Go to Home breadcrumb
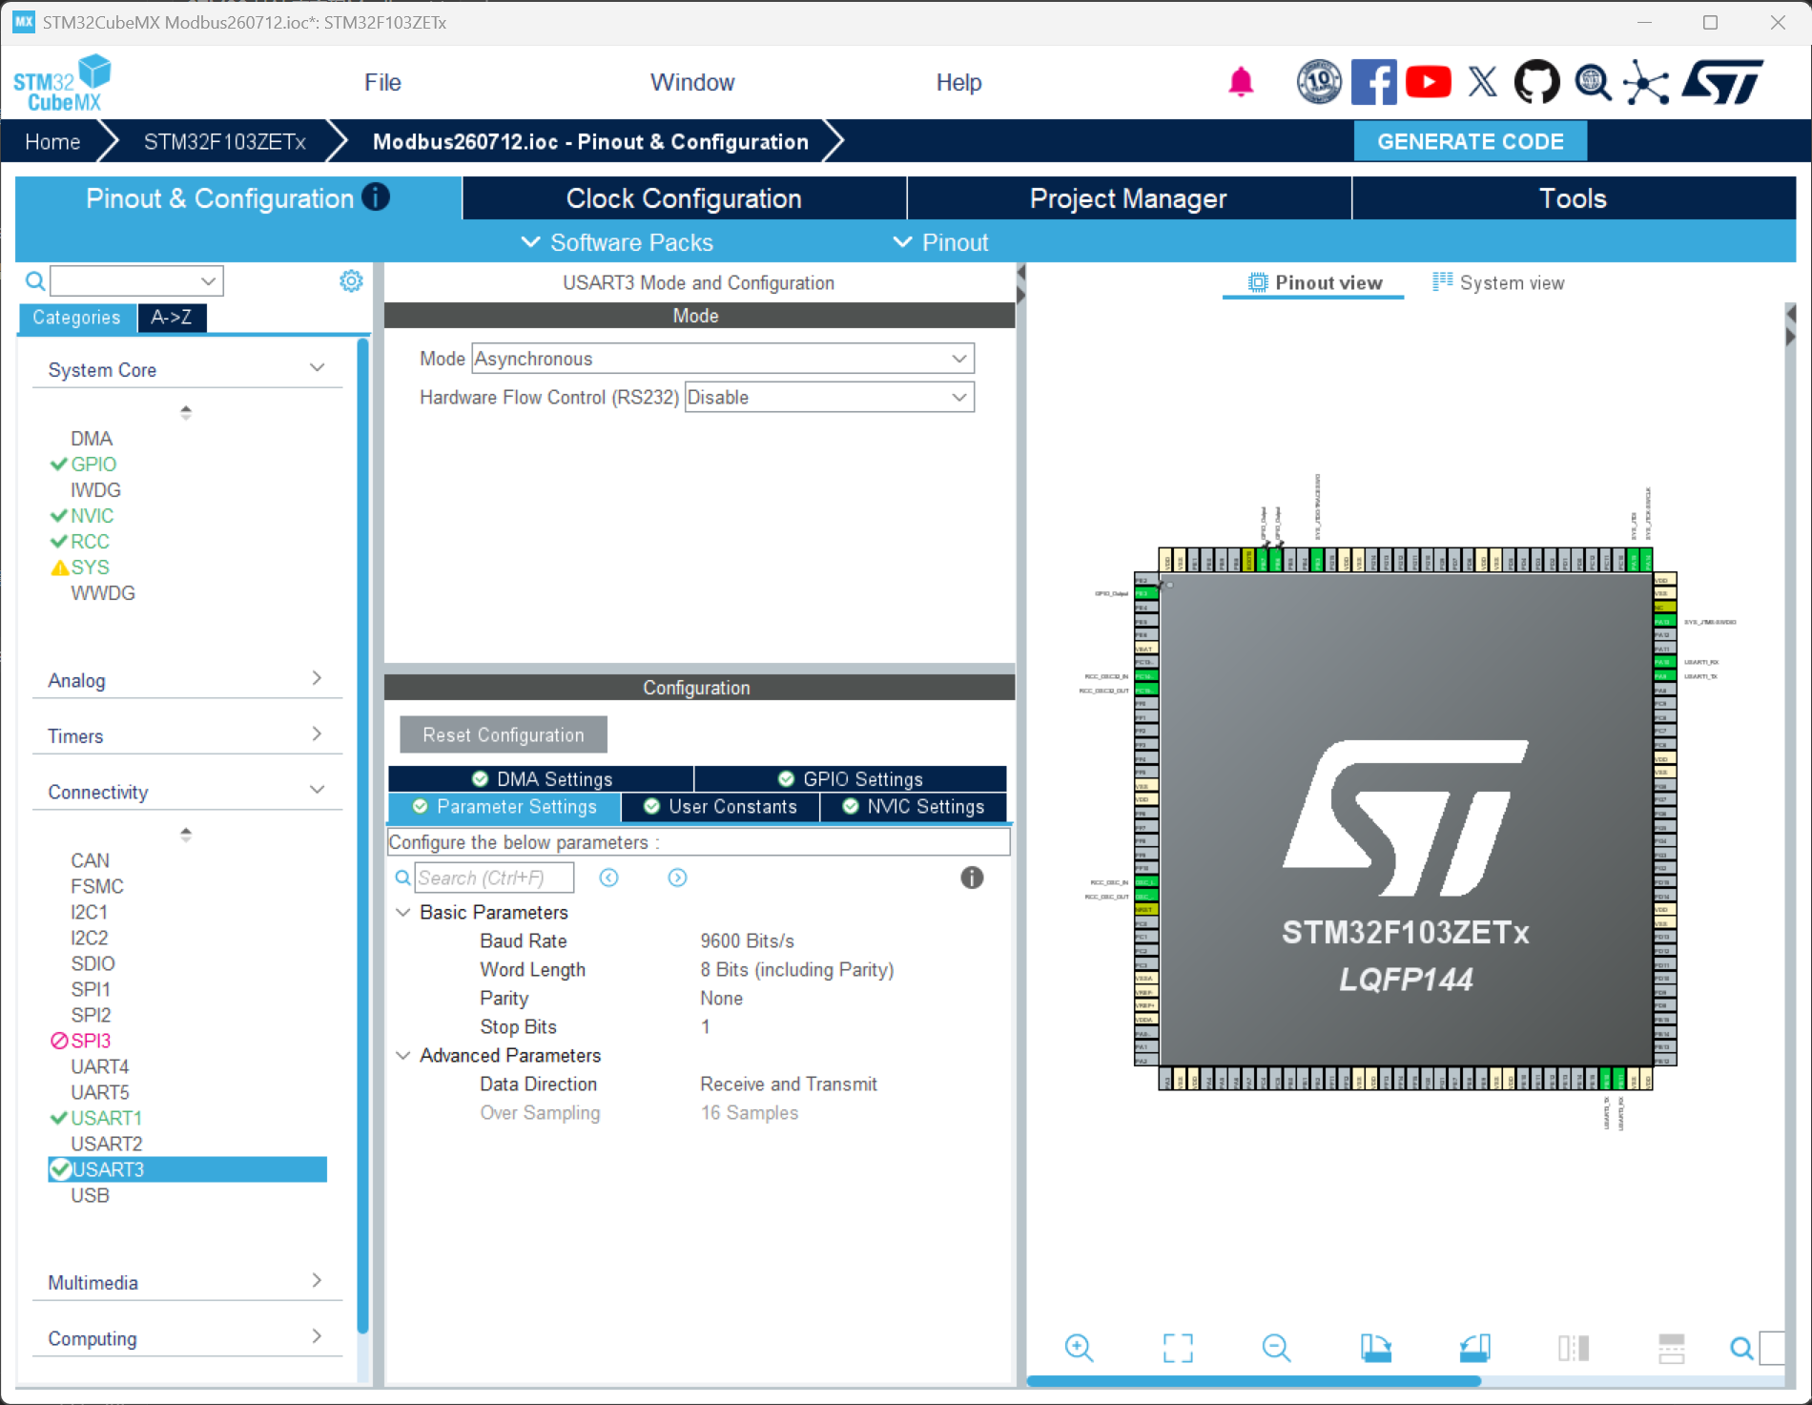Screen dimensions: 1812x1405 pos(52,142)
